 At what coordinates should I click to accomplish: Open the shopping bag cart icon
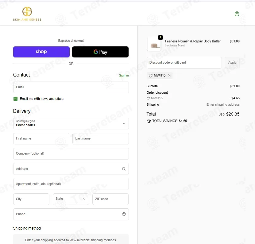coord(237,14)
